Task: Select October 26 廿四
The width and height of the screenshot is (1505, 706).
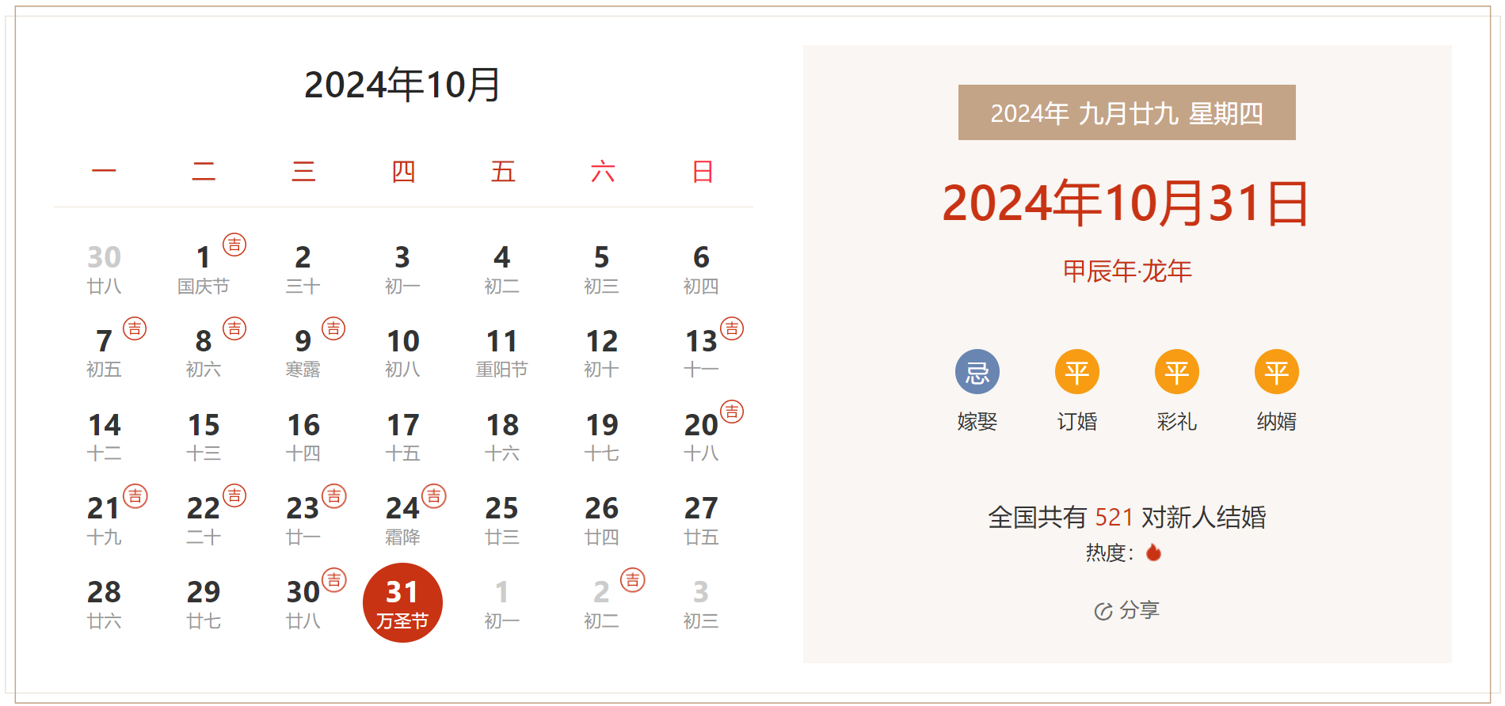Action: (602, 520)
